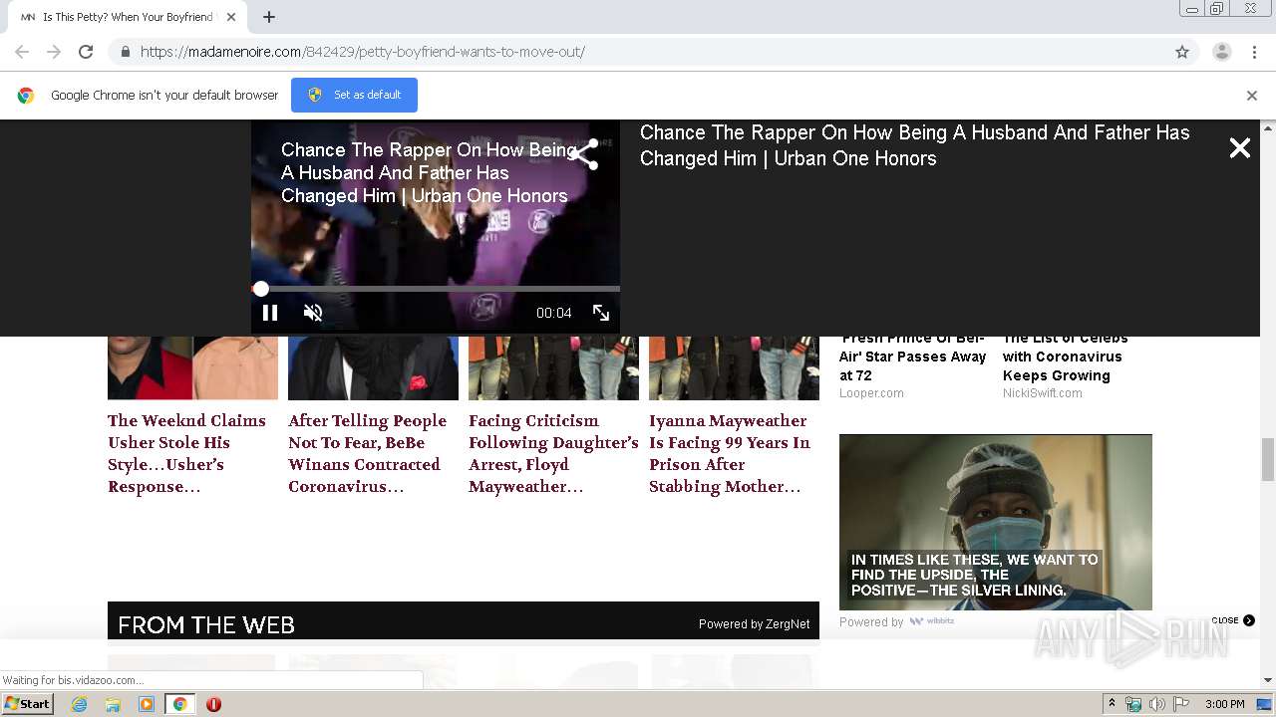Viewport: 1276px width, 717px height.
Task: Open the Windows Start menu
Action: pyautogui.click(x=27, y=704)
